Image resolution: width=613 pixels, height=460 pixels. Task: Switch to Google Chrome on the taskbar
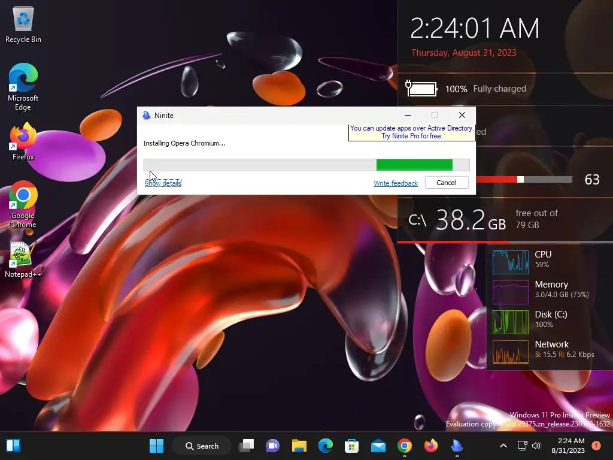tap(405, 446)
